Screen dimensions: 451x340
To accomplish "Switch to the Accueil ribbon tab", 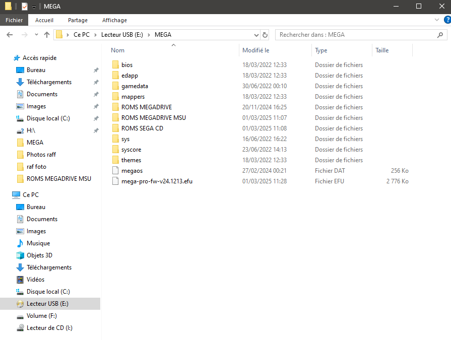I will [44, 20].
